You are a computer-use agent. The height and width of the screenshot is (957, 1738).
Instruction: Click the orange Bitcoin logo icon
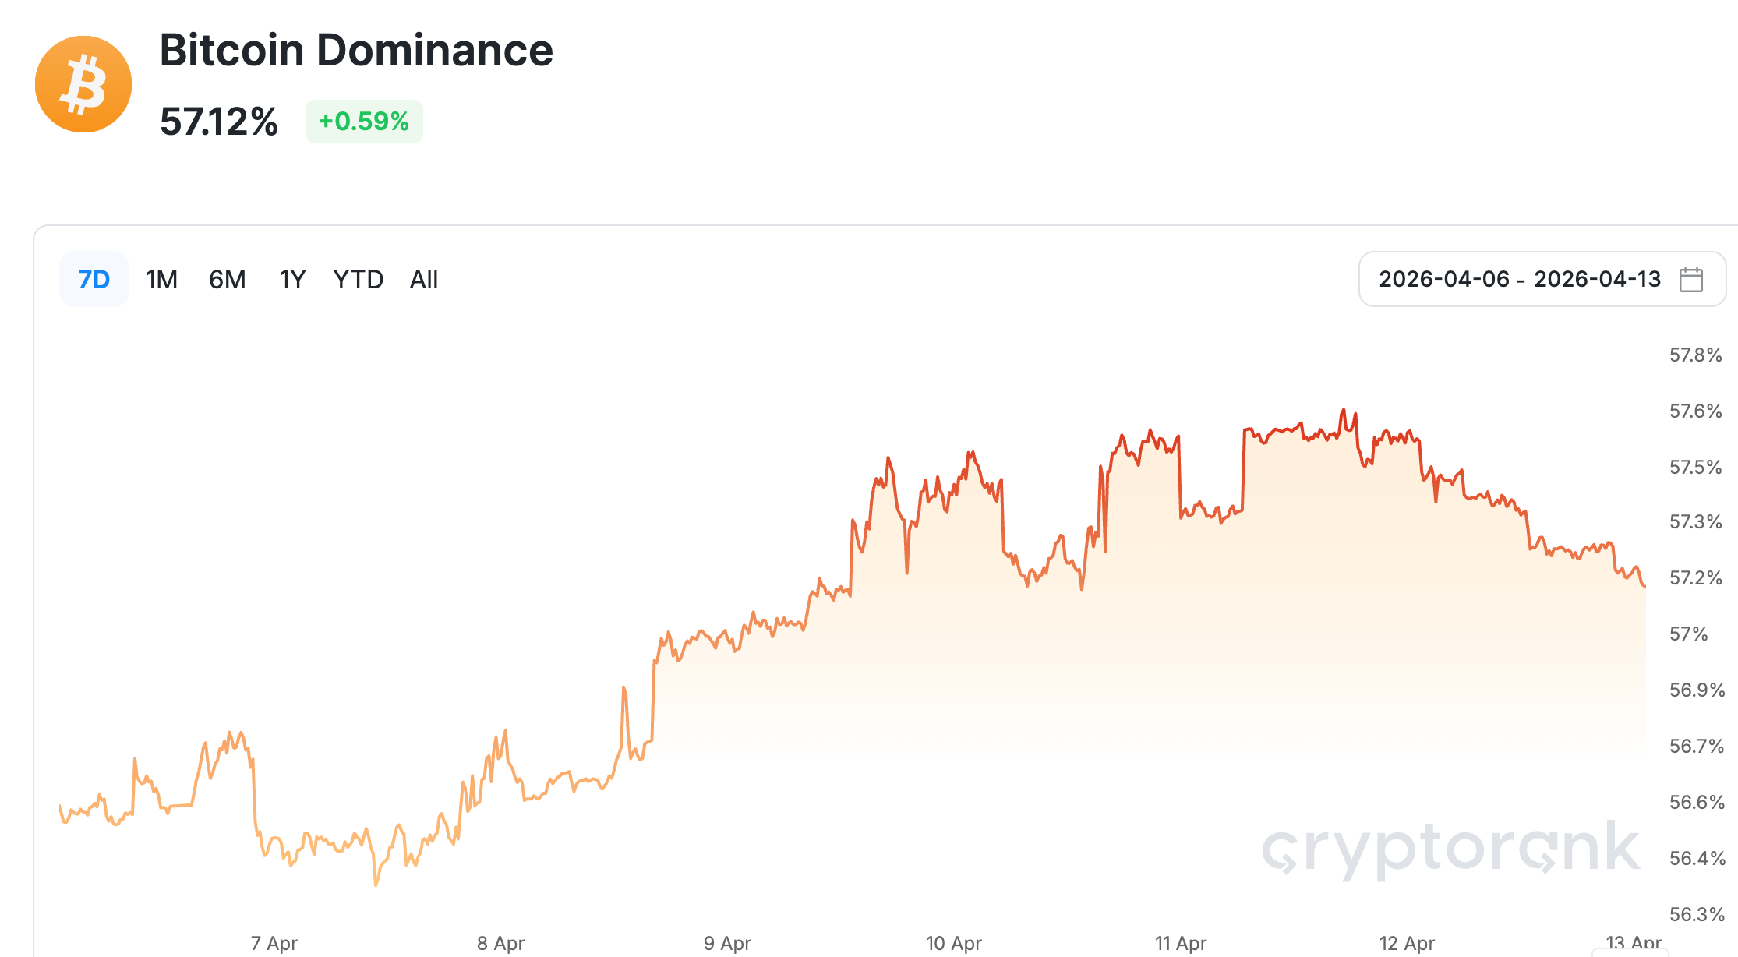83,84
